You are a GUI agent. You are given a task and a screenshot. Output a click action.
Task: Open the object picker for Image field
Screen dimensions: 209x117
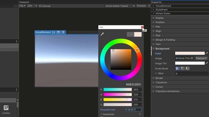click(192, 58)
